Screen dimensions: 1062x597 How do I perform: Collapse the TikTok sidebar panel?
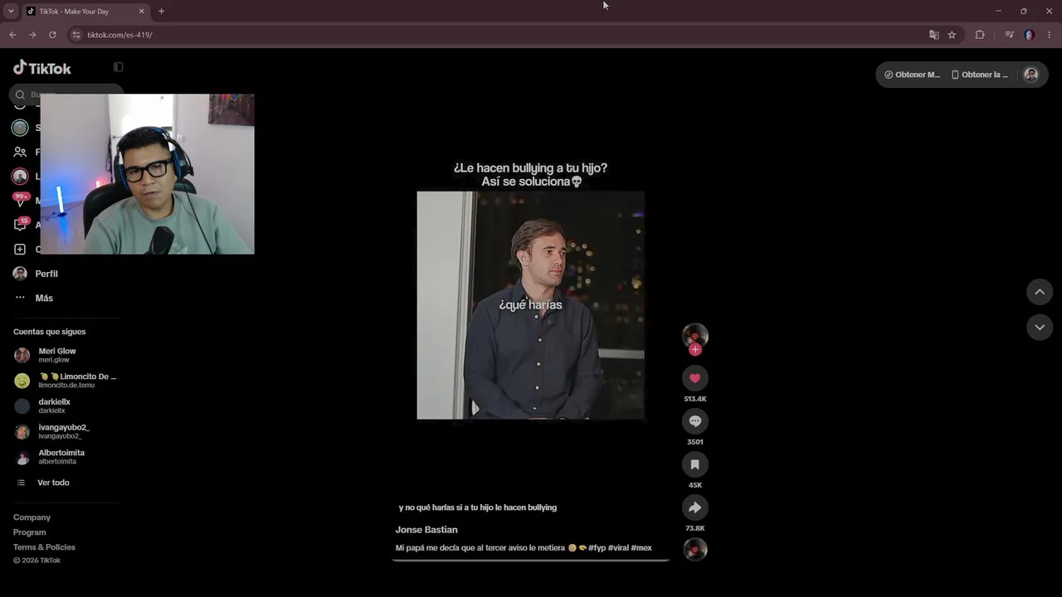click(119, 67)
